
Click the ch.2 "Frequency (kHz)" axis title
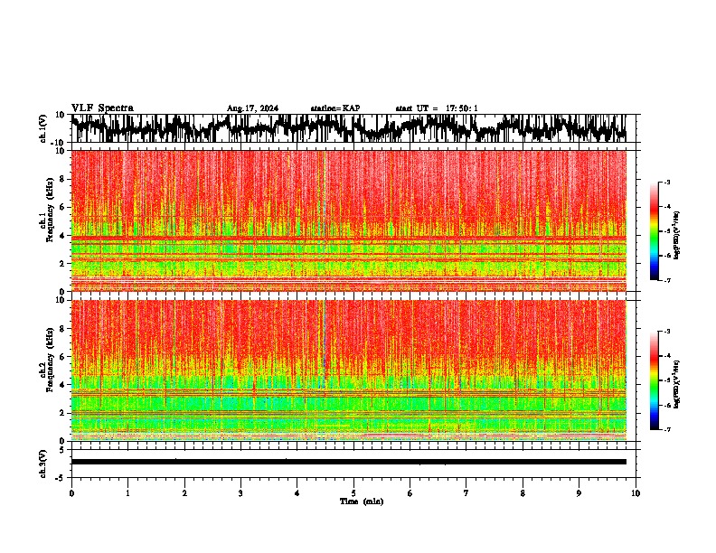tap(50, 360)
